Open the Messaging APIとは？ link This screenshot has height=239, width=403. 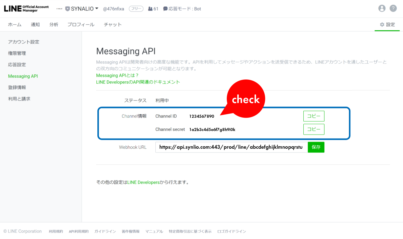(117, 75)
